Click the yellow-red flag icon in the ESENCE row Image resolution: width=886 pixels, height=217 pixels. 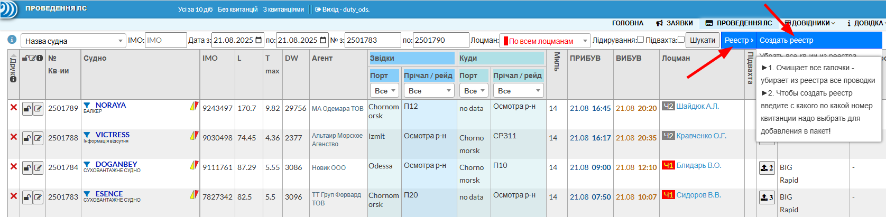coord(194,195)
